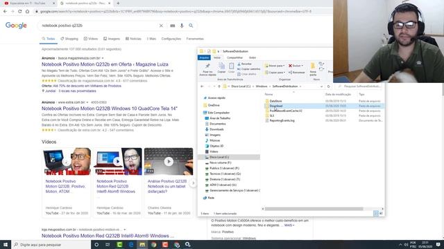Image resolution: width=444 pixels, height=249 pixels.
Task: Switch to the Exibir ribbon tab
Action: pyautogui.click(x=253, y=57)
